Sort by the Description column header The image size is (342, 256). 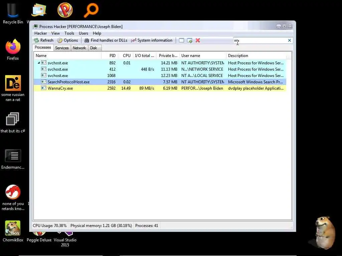tap(256, 56)
